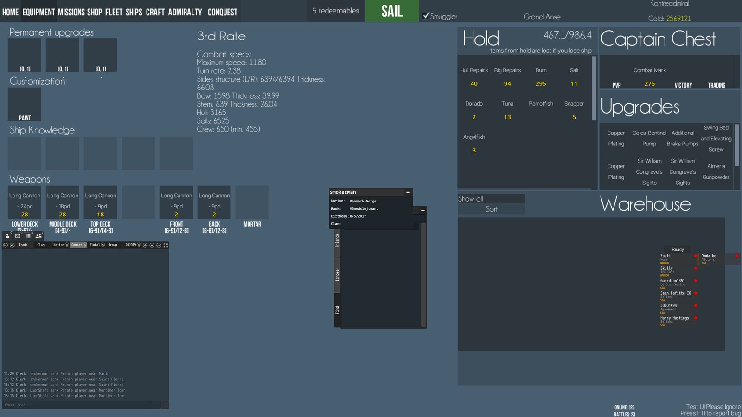Open the list icon above chat
The image size is (742, 417).
(28, 236)
